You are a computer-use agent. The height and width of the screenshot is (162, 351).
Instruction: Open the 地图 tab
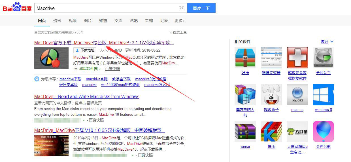click(x=164, y=21)
